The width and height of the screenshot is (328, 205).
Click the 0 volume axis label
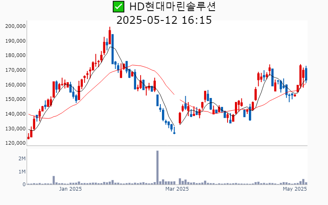pos(24,184)
